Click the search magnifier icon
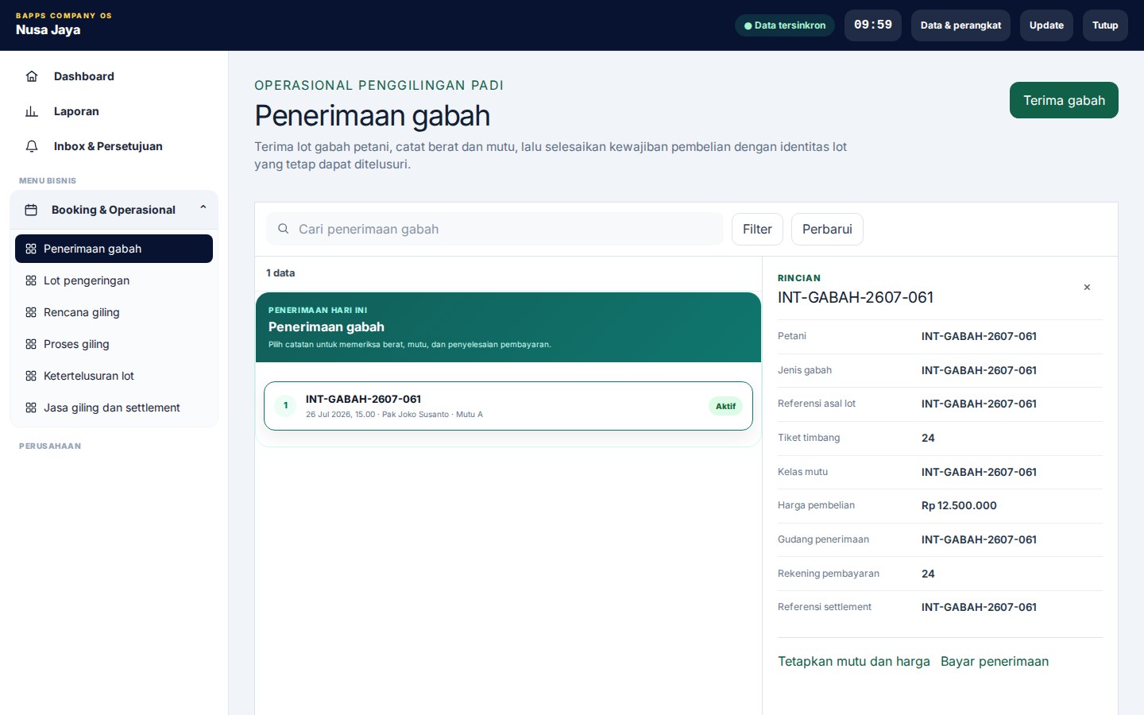This screenshot has width=1144, height=715. (283, 229)
